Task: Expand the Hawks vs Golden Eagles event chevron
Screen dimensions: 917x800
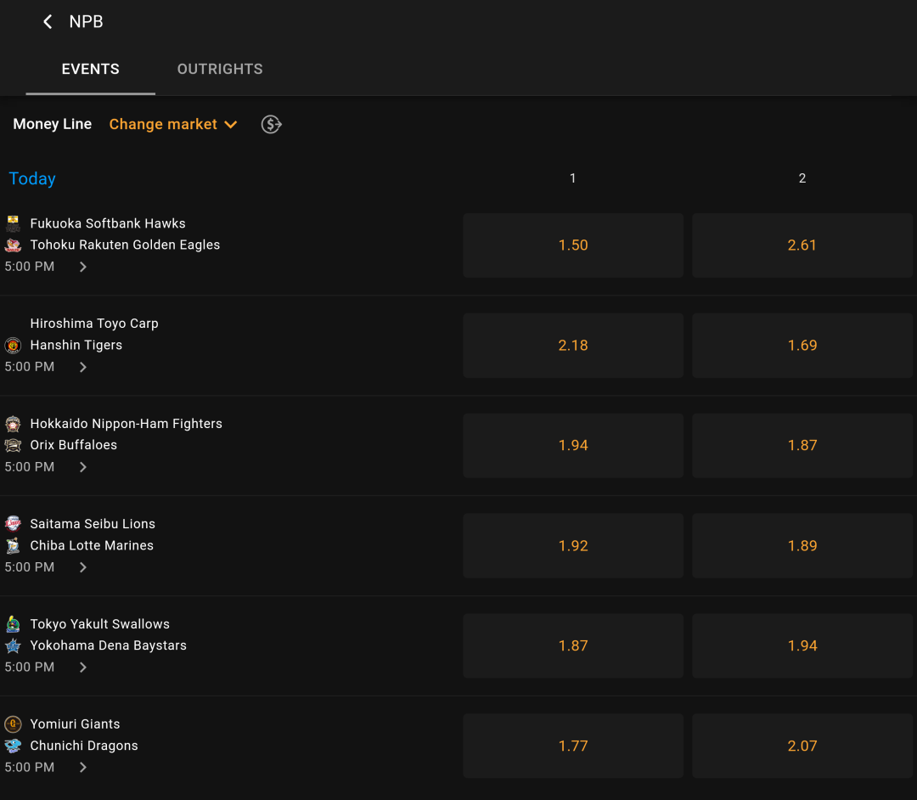Action: tap(83, 267)
